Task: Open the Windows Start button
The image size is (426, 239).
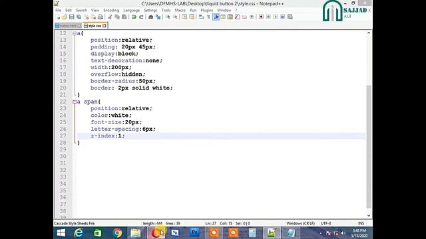Action: pos(61,233)
